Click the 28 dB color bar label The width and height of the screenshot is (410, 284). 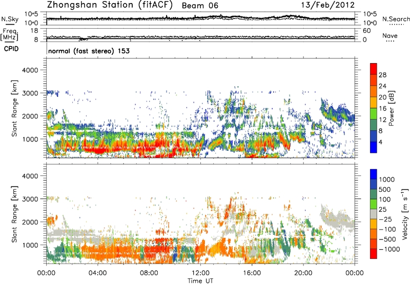pyautogui.click(x=382, y=75)
